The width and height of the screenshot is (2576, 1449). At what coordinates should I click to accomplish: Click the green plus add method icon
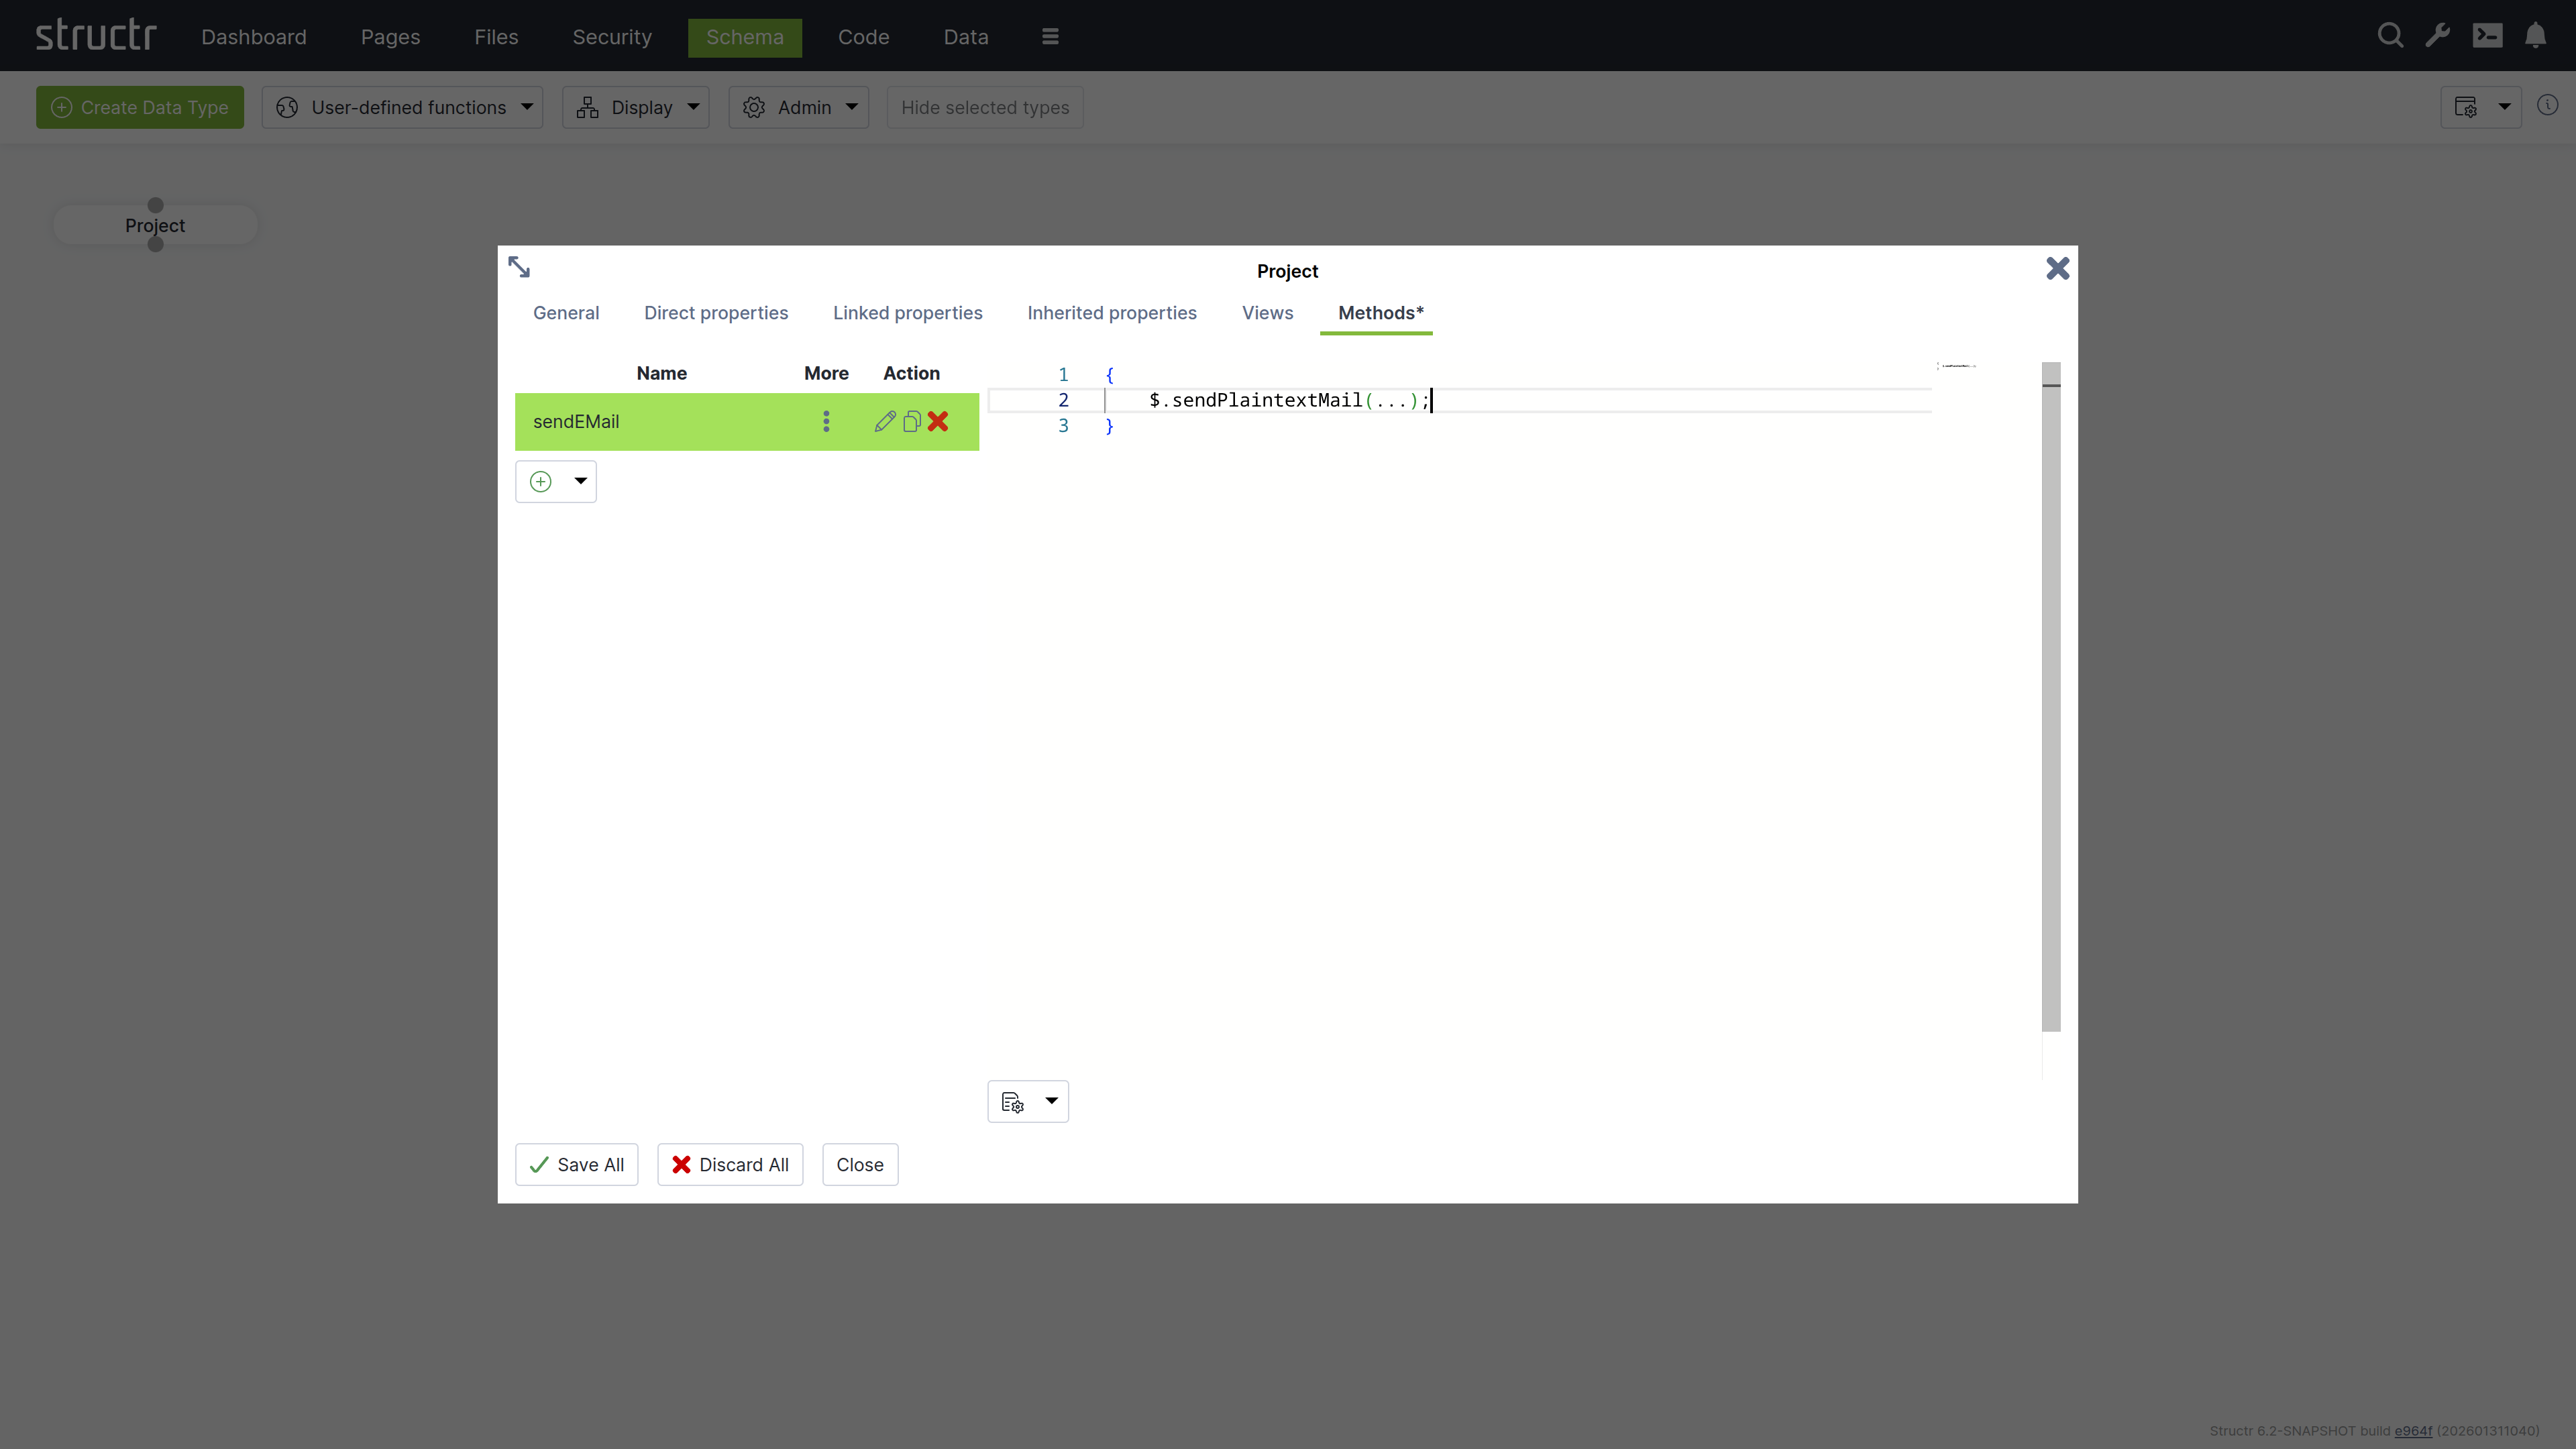(541, 482)
